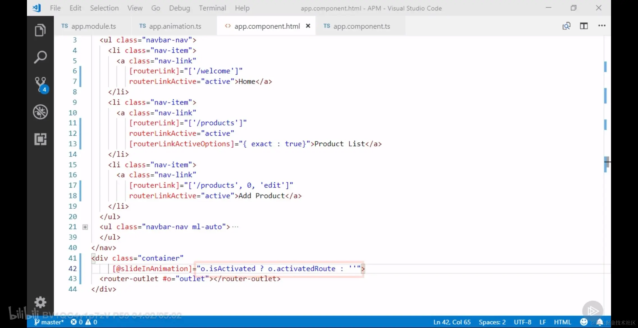
Task: Open the Debug view in activity bar
Action: coord(40,112)
